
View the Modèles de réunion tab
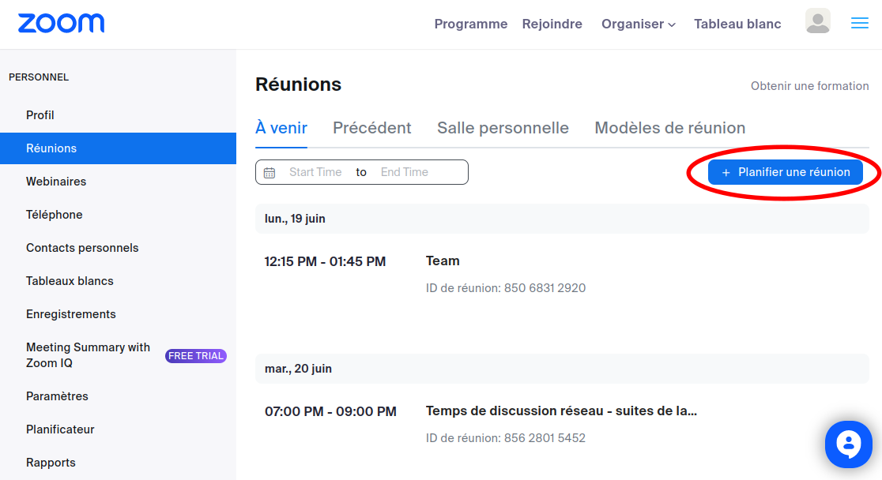(x=669, y=127)
